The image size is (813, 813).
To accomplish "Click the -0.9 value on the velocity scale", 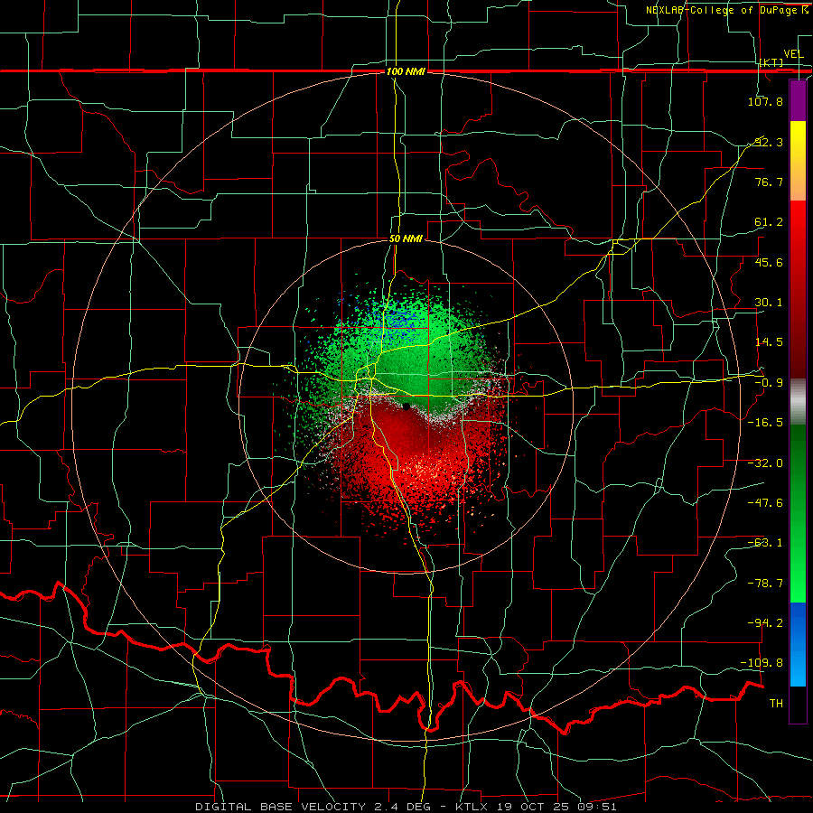I will 769,383.
